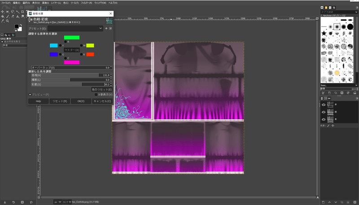Toggle the 色の平均を取る checkbox

[x=2, y=42]
